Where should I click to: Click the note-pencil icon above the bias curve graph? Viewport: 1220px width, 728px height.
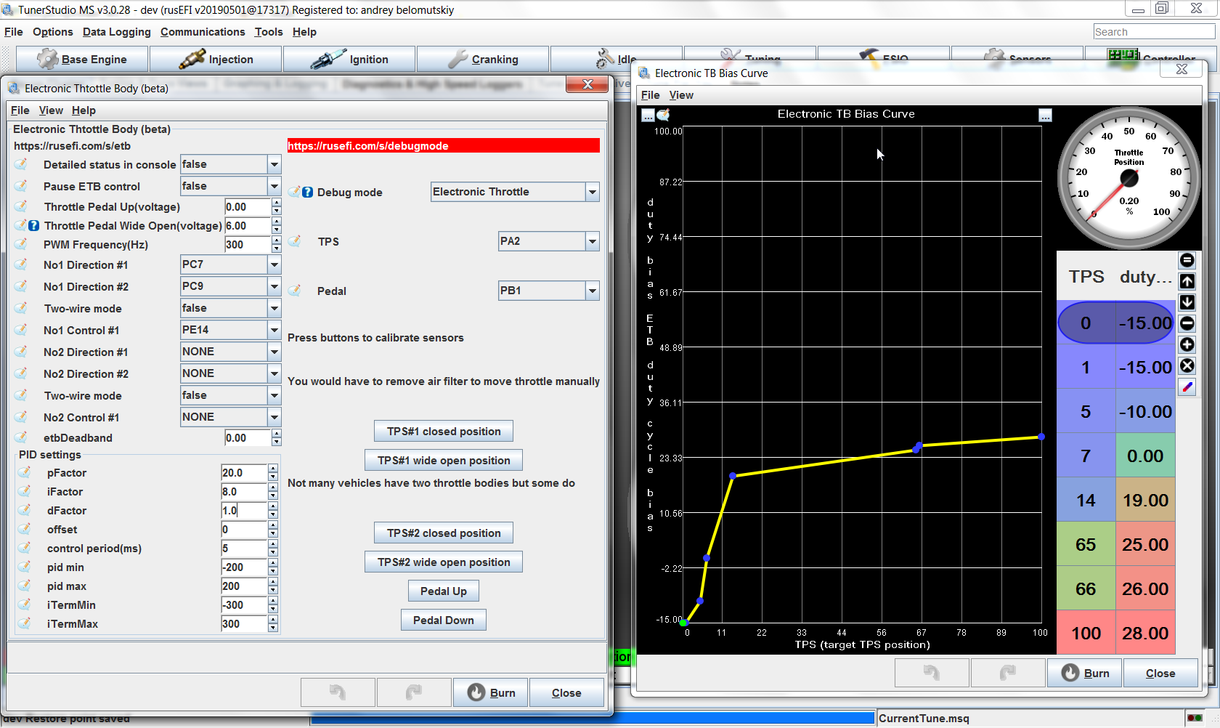(x=663, y=115)
